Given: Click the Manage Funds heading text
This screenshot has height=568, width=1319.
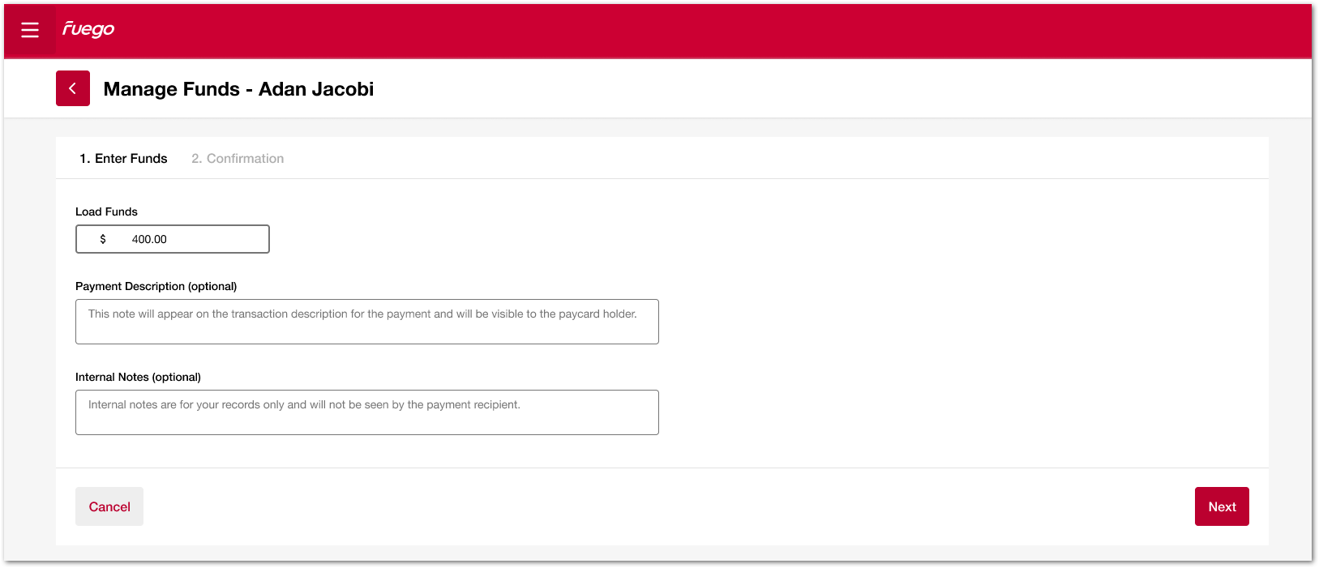Looking at the screenshot, I should tap(171, 89).
